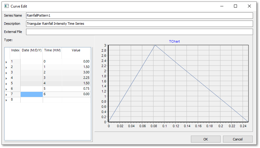Focus the External File field
This screenshot has width=260, height=148.
point(139,32)
